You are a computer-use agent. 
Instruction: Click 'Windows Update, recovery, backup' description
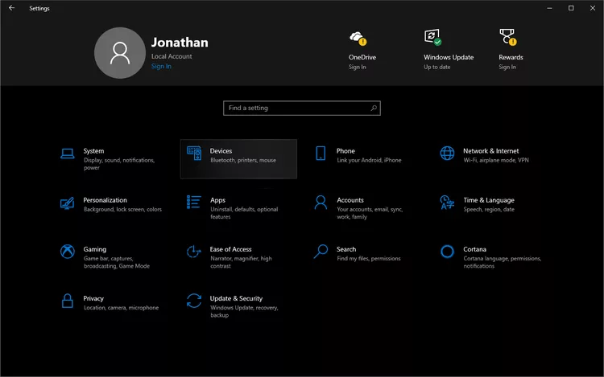pos(244,311)
